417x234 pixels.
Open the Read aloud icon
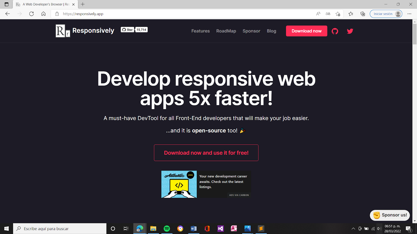click(318, 14)
